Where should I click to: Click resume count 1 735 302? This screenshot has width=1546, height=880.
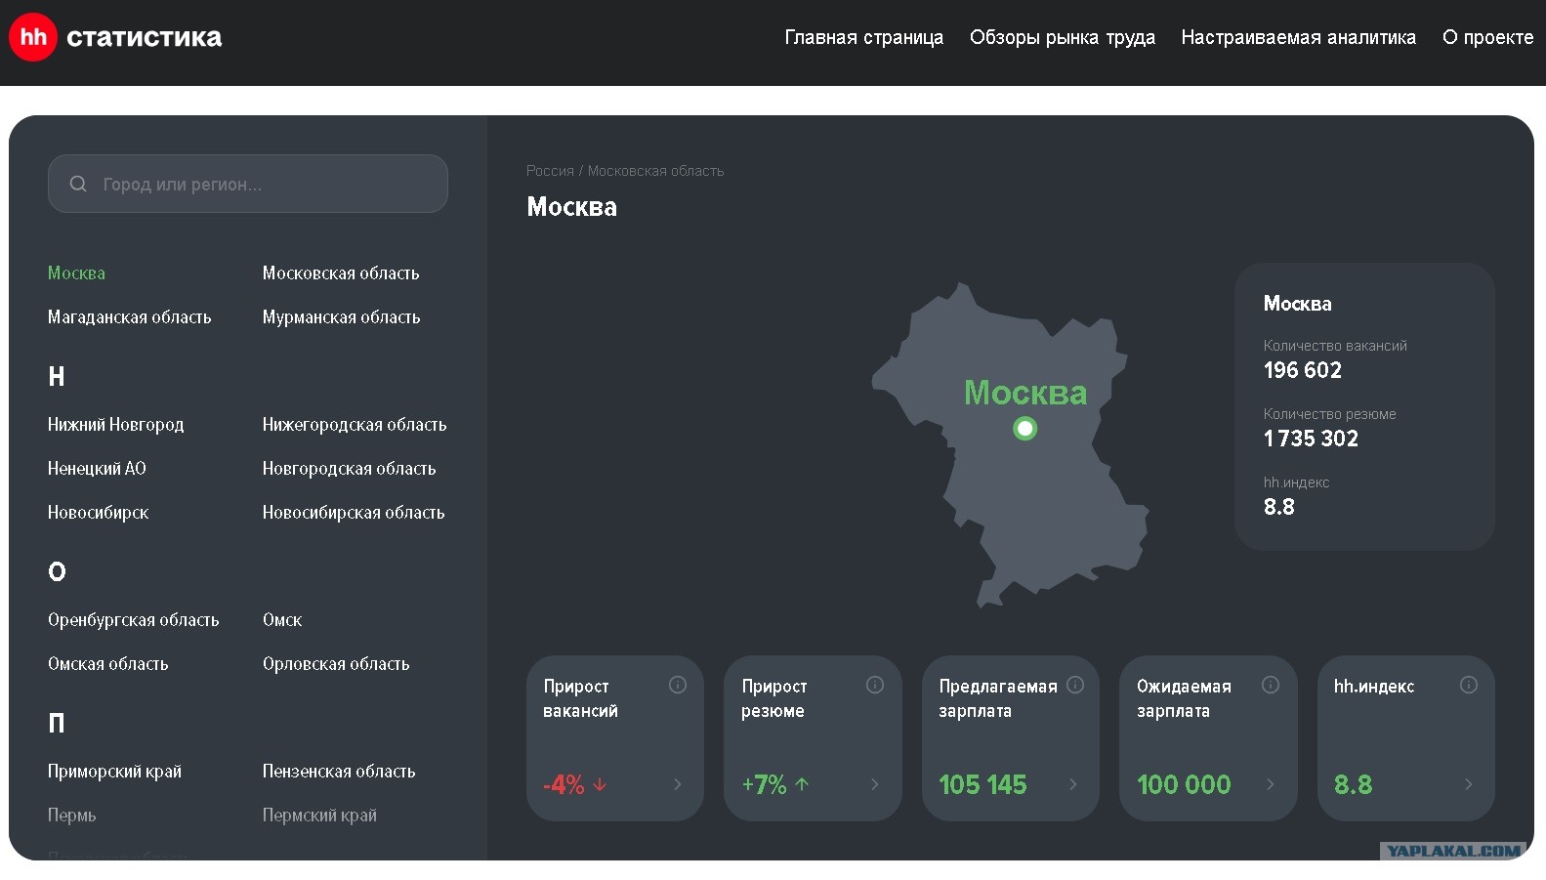1311,439
